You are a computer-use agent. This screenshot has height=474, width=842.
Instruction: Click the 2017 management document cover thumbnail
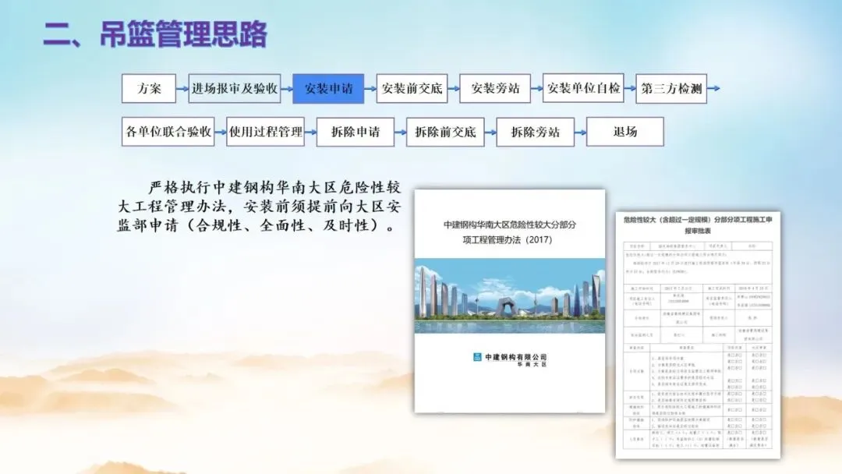pos(510,301)
